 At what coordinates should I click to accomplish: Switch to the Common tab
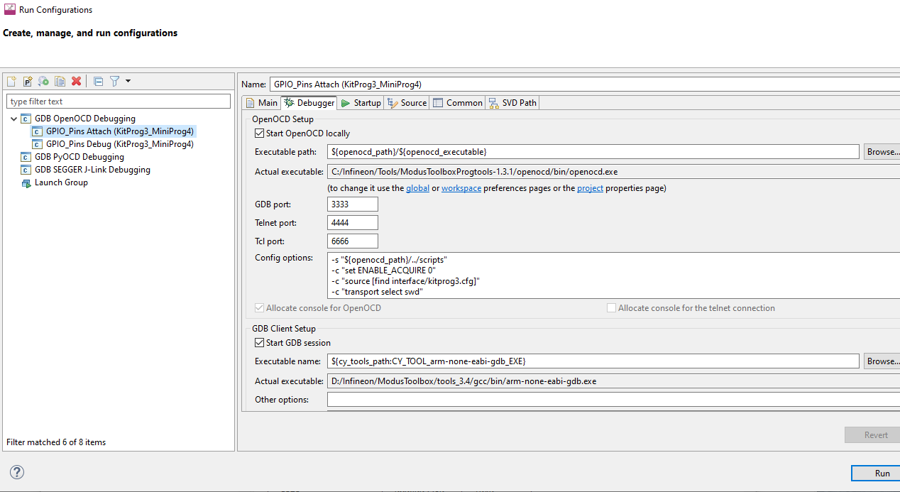[457, 103]
